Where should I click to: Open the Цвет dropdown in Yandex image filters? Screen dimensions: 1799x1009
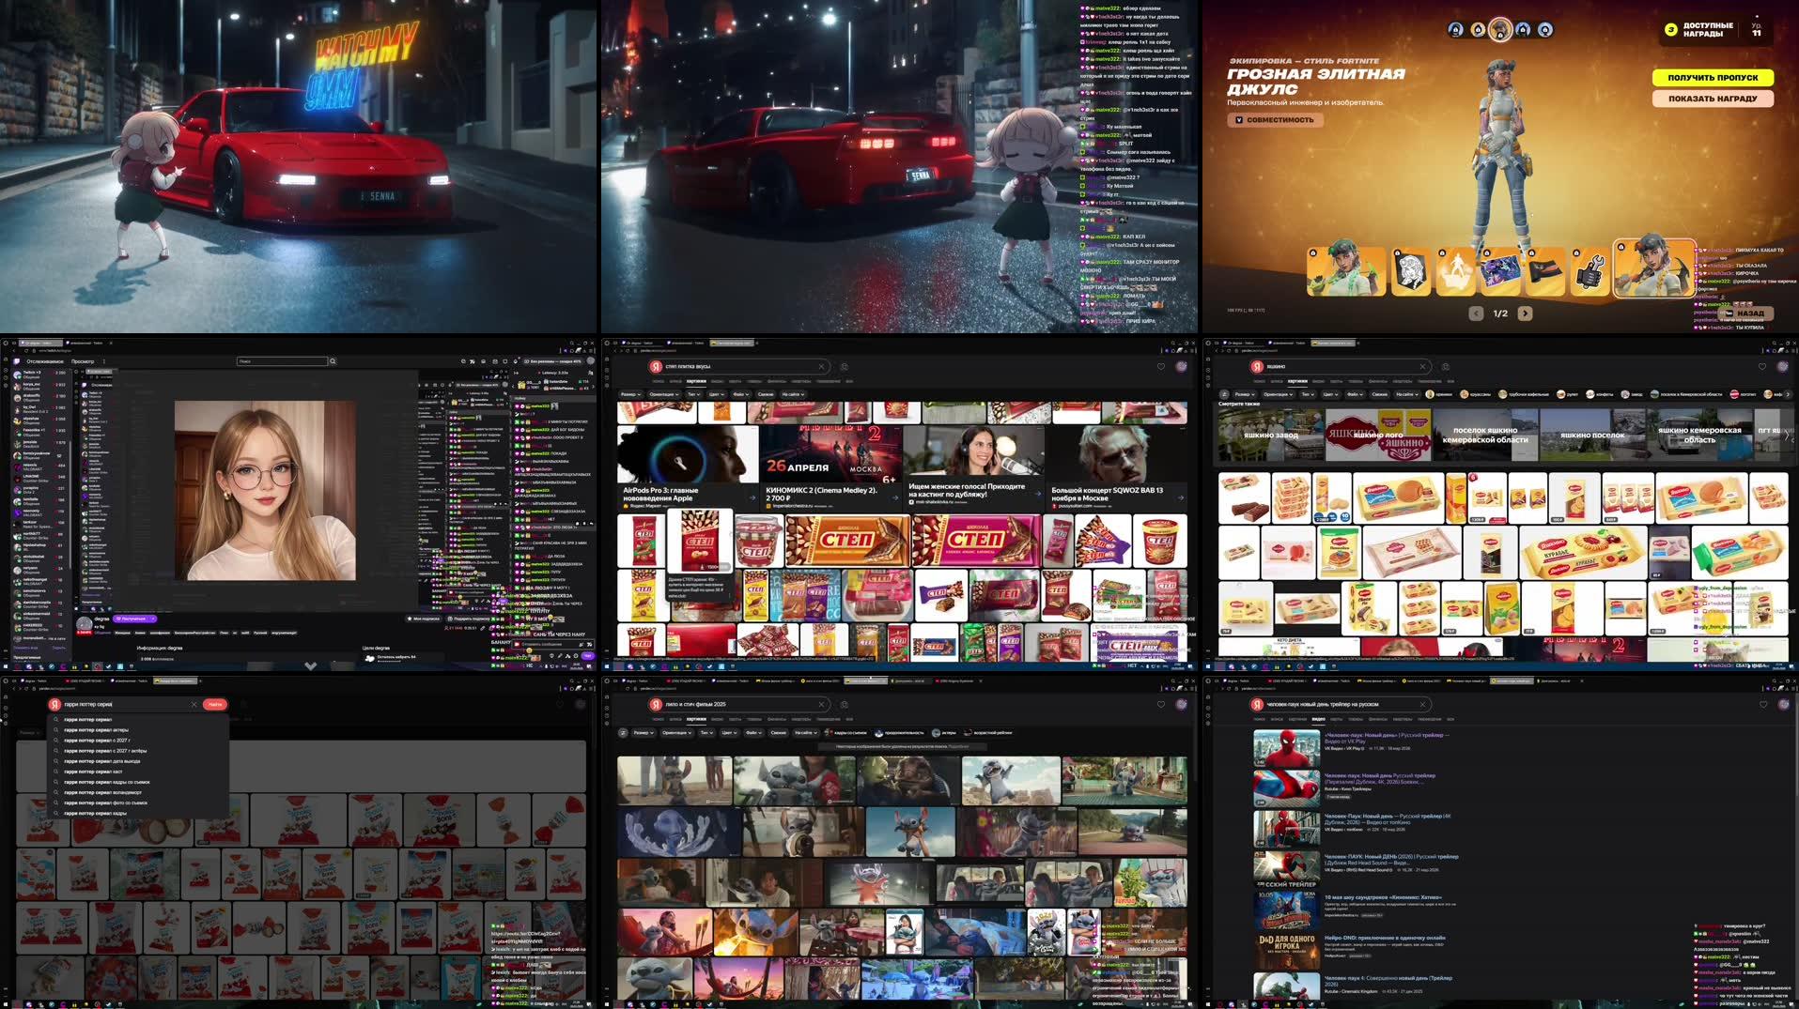coord(716,393)
